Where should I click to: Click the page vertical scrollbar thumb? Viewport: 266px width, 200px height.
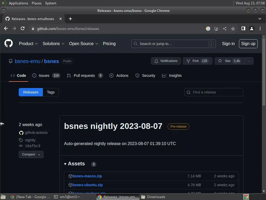[x=263, y=71]
